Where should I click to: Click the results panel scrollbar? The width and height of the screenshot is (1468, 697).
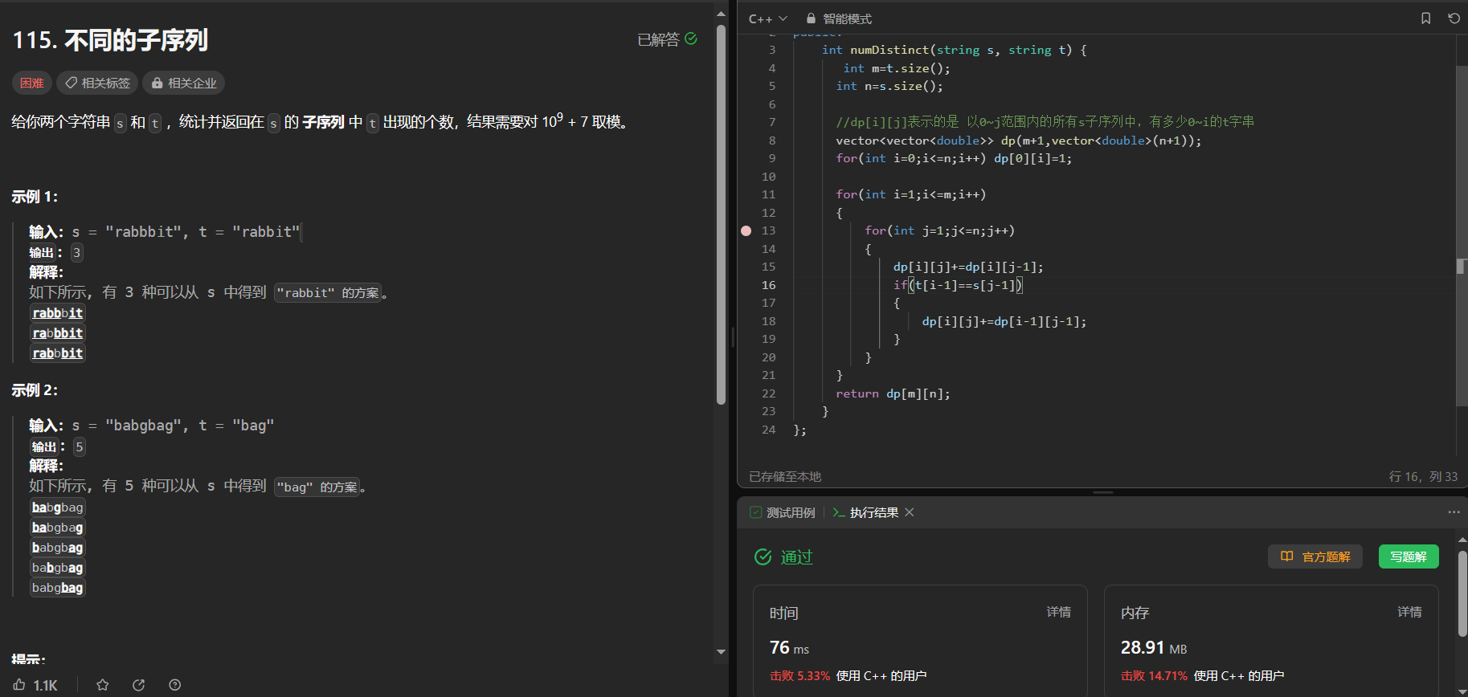(1462, 593)
